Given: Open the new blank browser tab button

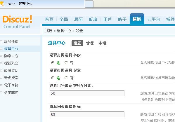Looking at the screenshot, I should [89, 4].
